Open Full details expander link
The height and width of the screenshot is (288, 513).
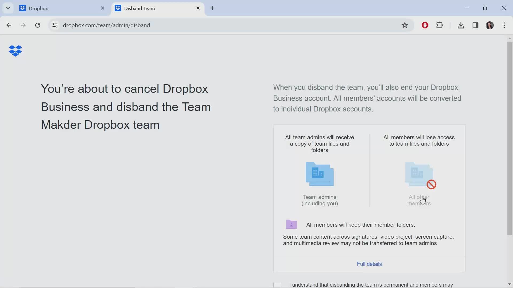coord(369,264)
